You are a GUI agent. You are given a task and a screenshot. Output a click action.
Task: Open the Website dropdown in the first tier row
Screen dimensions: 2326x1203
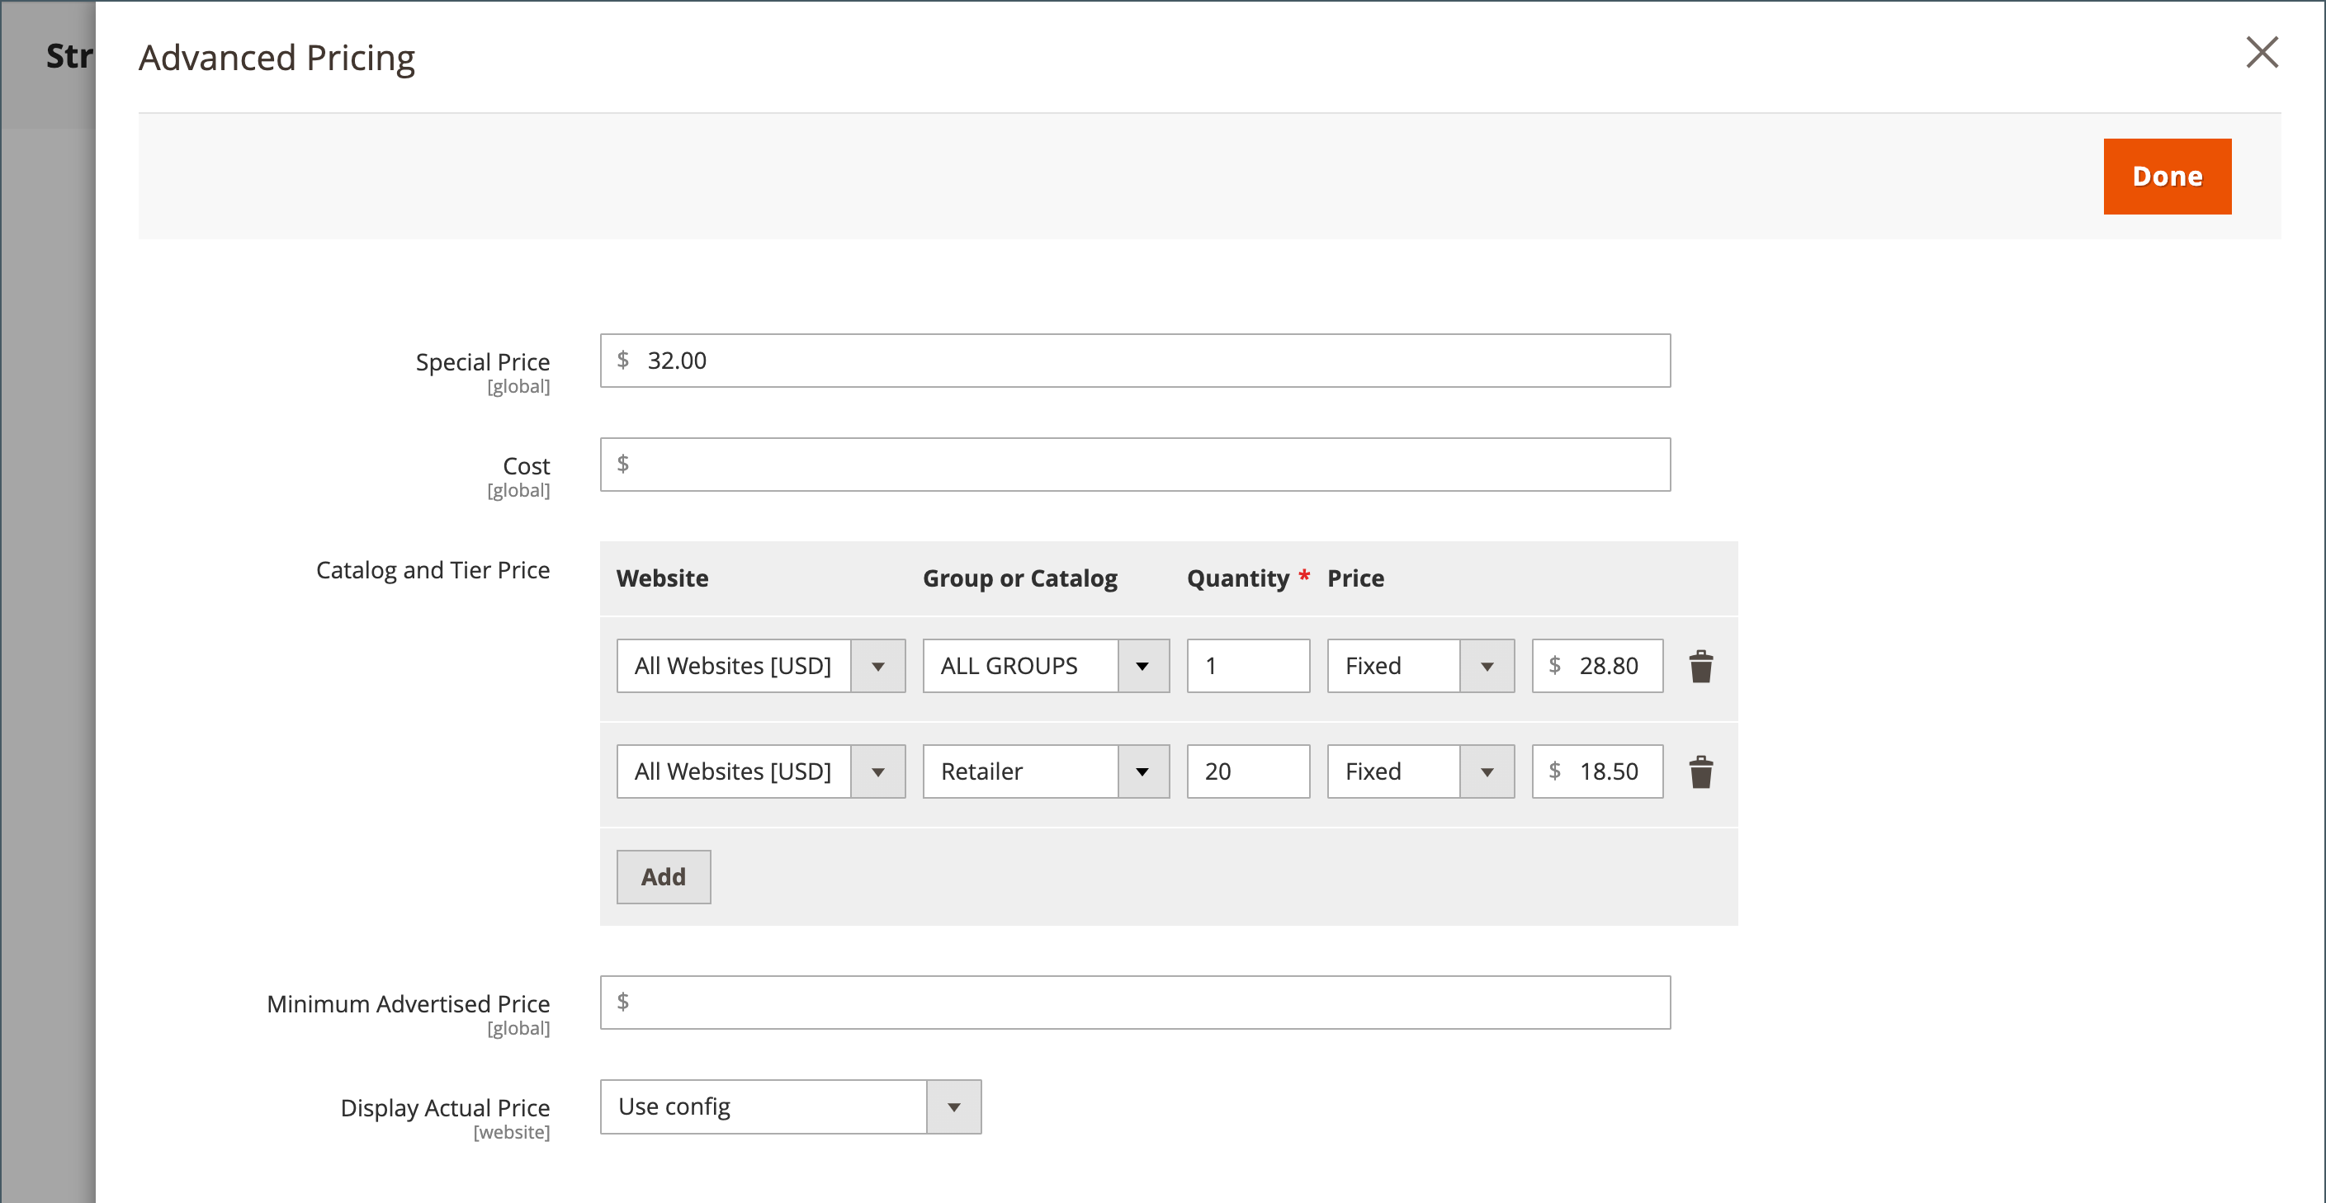(x=877, y=666)
